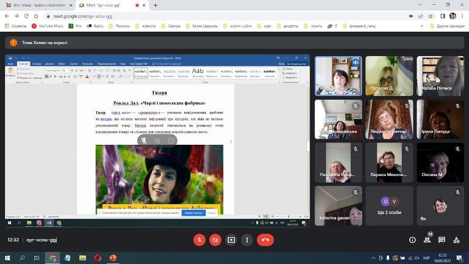Image resolution: width=469 pixels, height=264 pixels.
Task: Click the volume speaker icon in system tray
Action: [417, 258]
